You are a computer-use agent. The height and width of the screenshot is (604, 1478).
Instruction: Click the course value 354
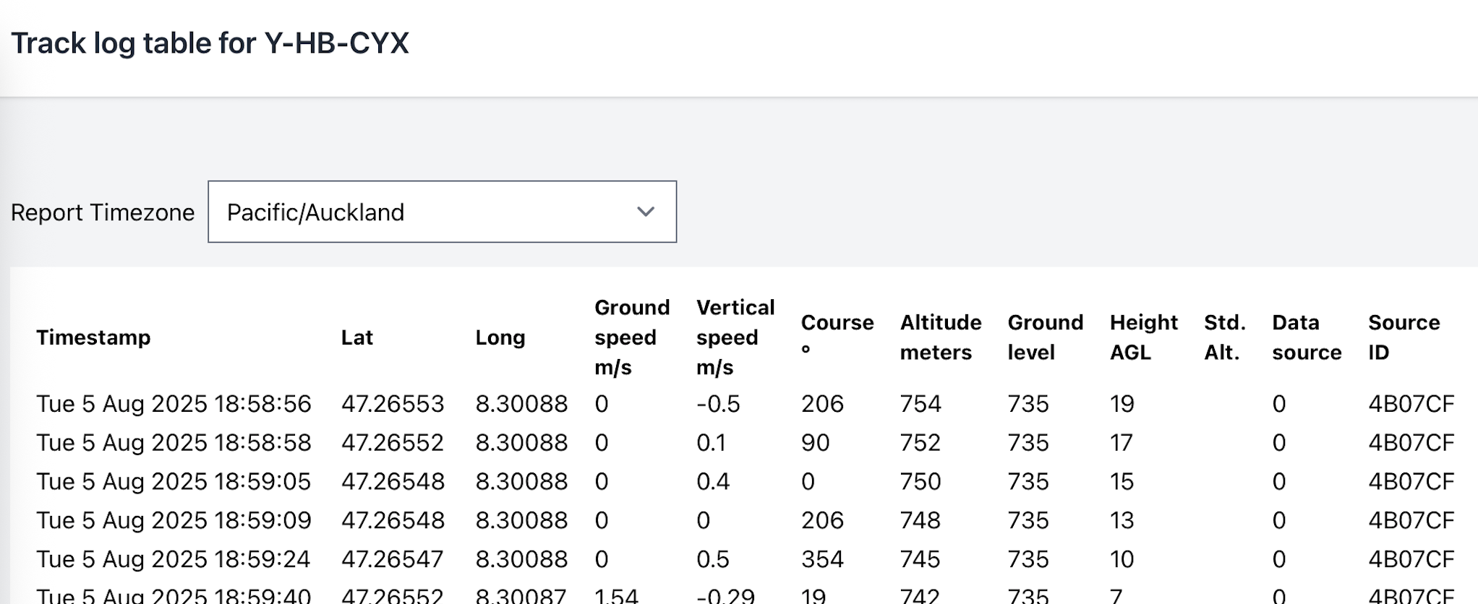tap(822, 559)
